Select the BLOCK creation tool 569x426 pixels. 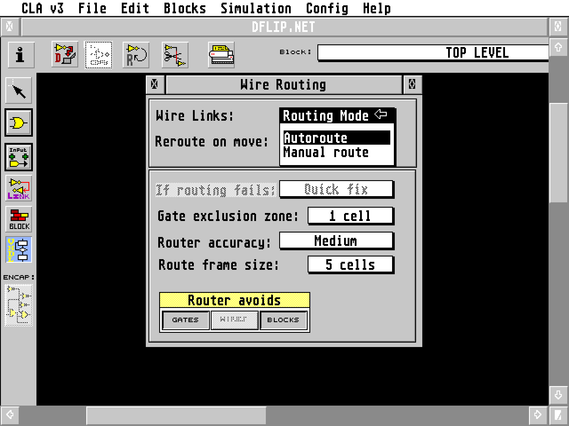[x=19, y=219]
